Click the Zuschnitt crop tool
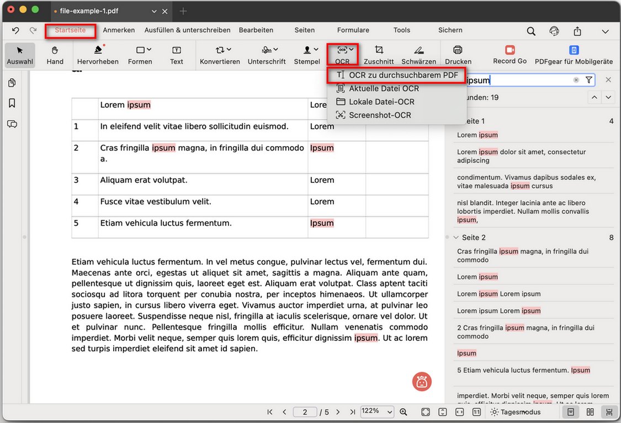Screen dimensions: 621x423 (x=379, y=55)
